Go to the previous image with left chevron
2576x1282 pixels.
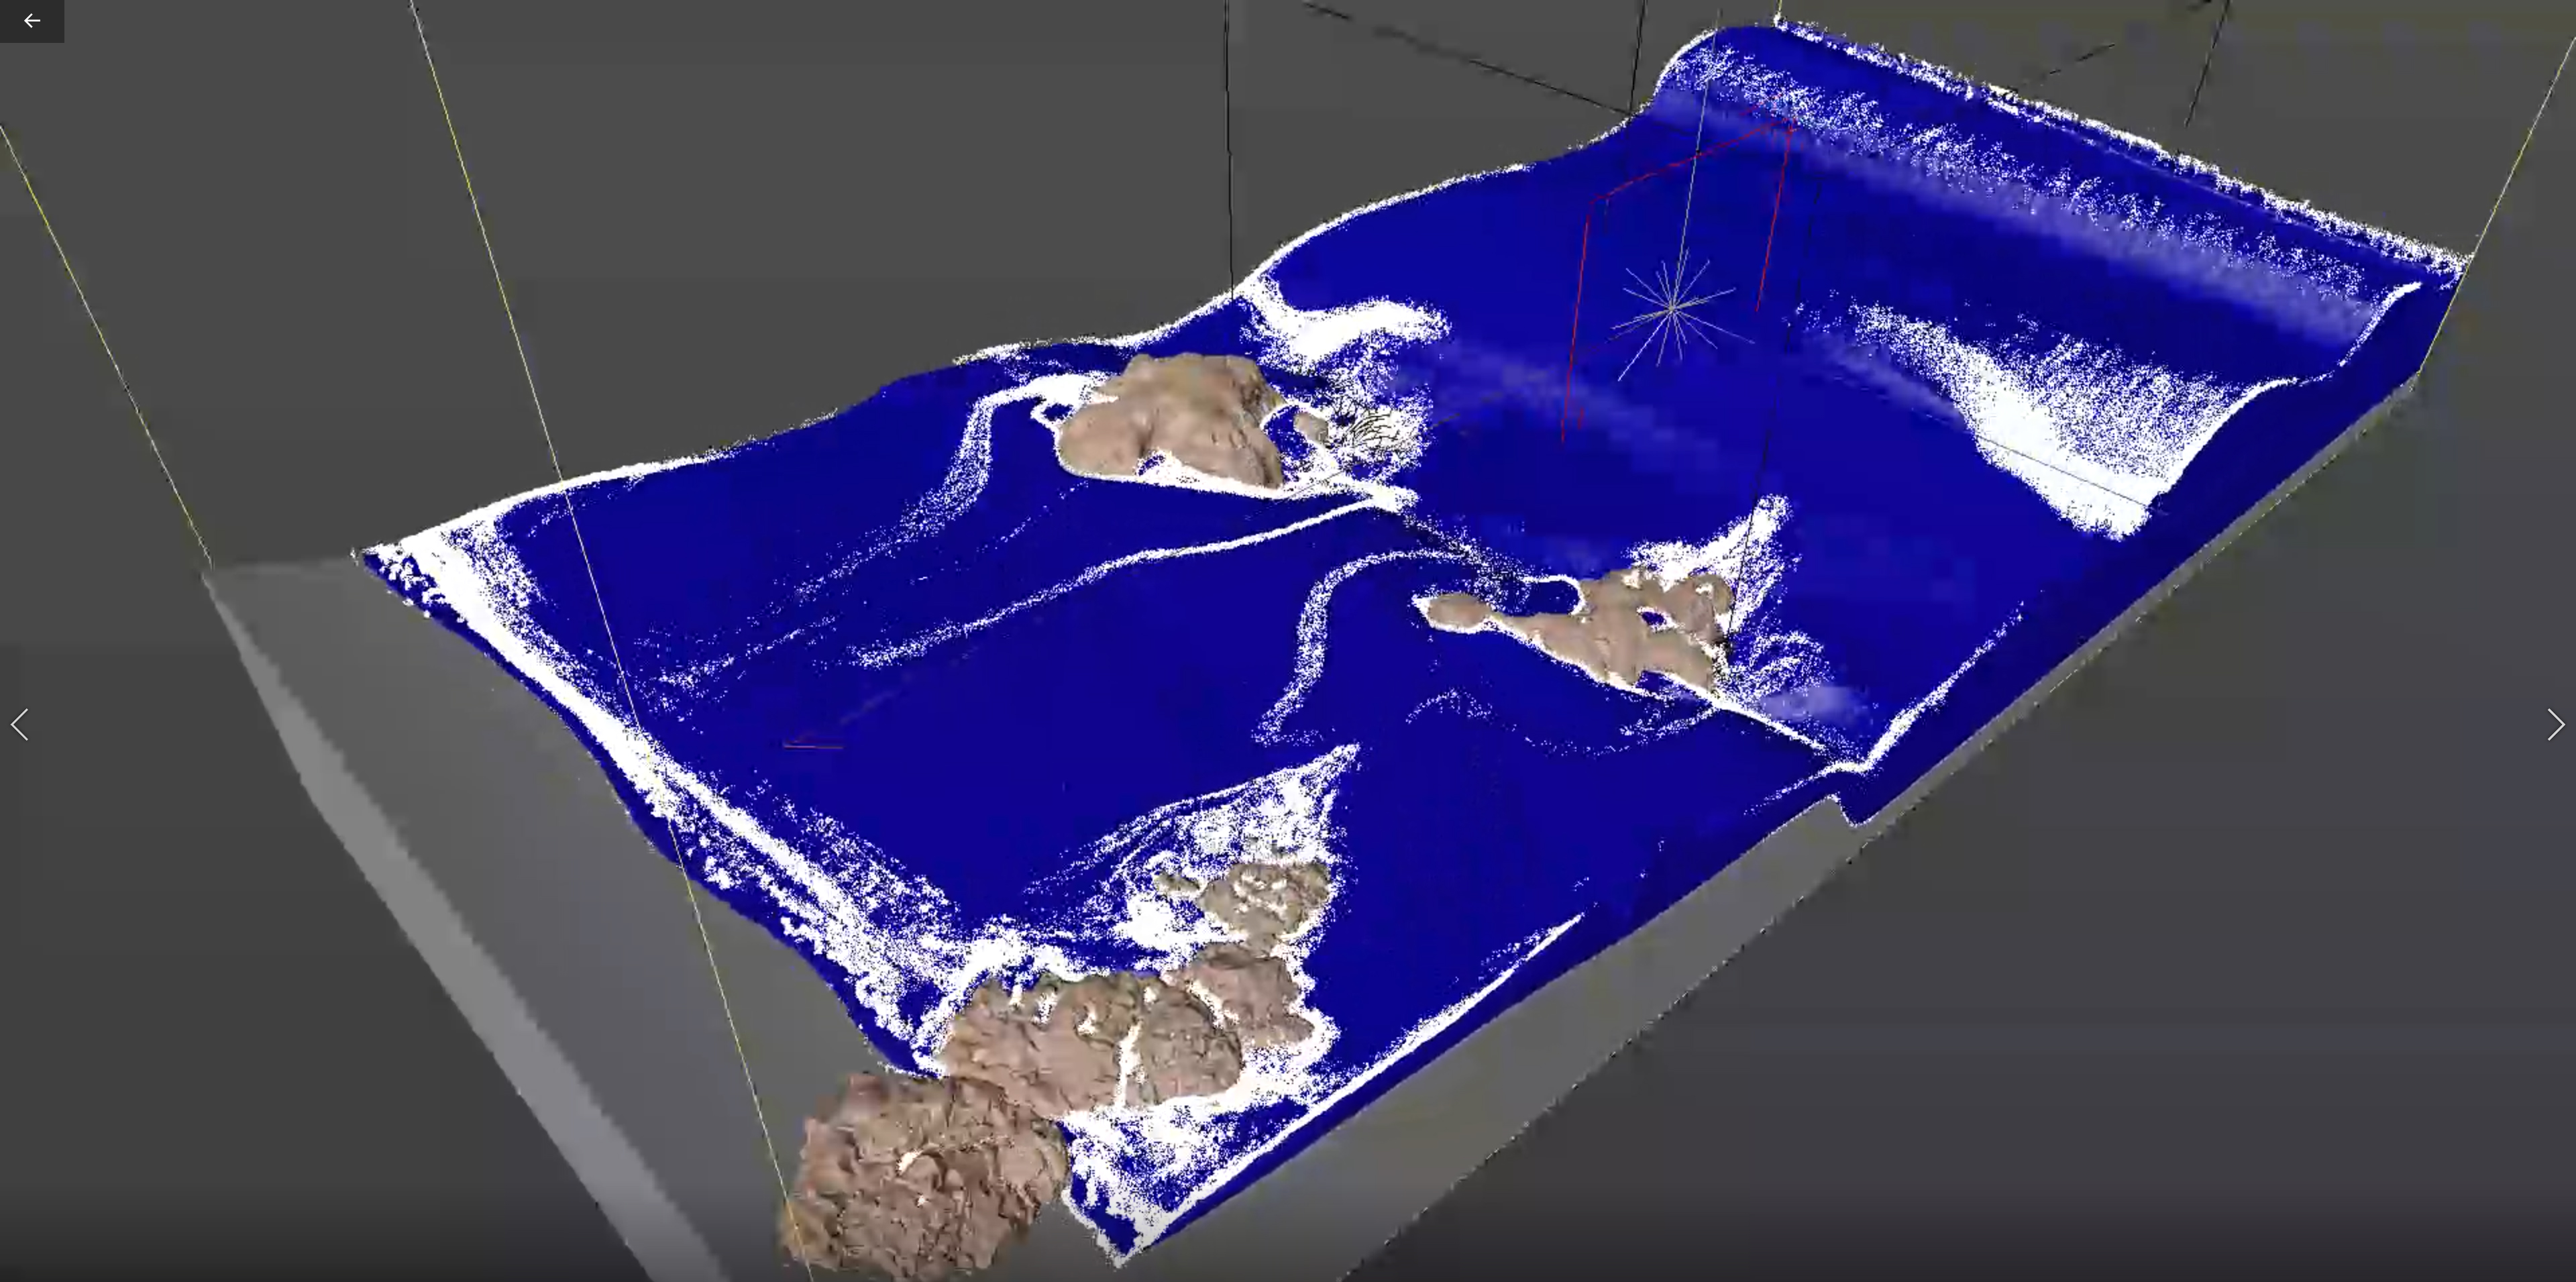tap(20, 725)
